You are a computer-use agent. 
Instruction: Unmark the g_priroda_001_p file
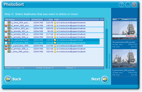(6, 31)
